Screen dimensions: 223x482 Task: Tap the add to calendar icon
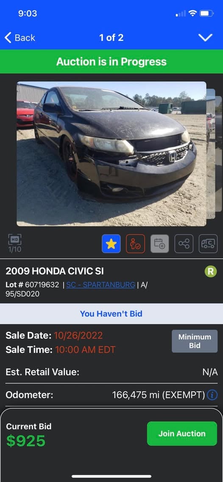pyautogui.click(x=160, y=244)
